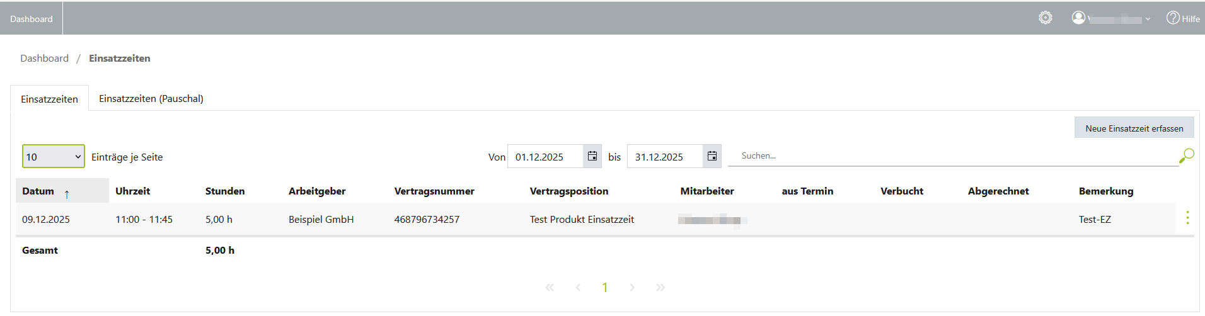Open Dashboard in the top navigation bar

(x=32, y=19)
